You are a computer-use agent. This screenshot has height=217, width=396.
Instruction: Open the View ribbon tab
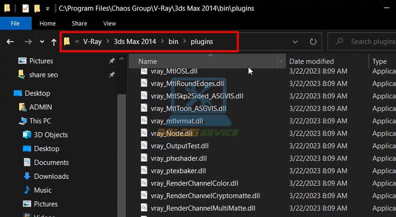click(x=109, y=24)
